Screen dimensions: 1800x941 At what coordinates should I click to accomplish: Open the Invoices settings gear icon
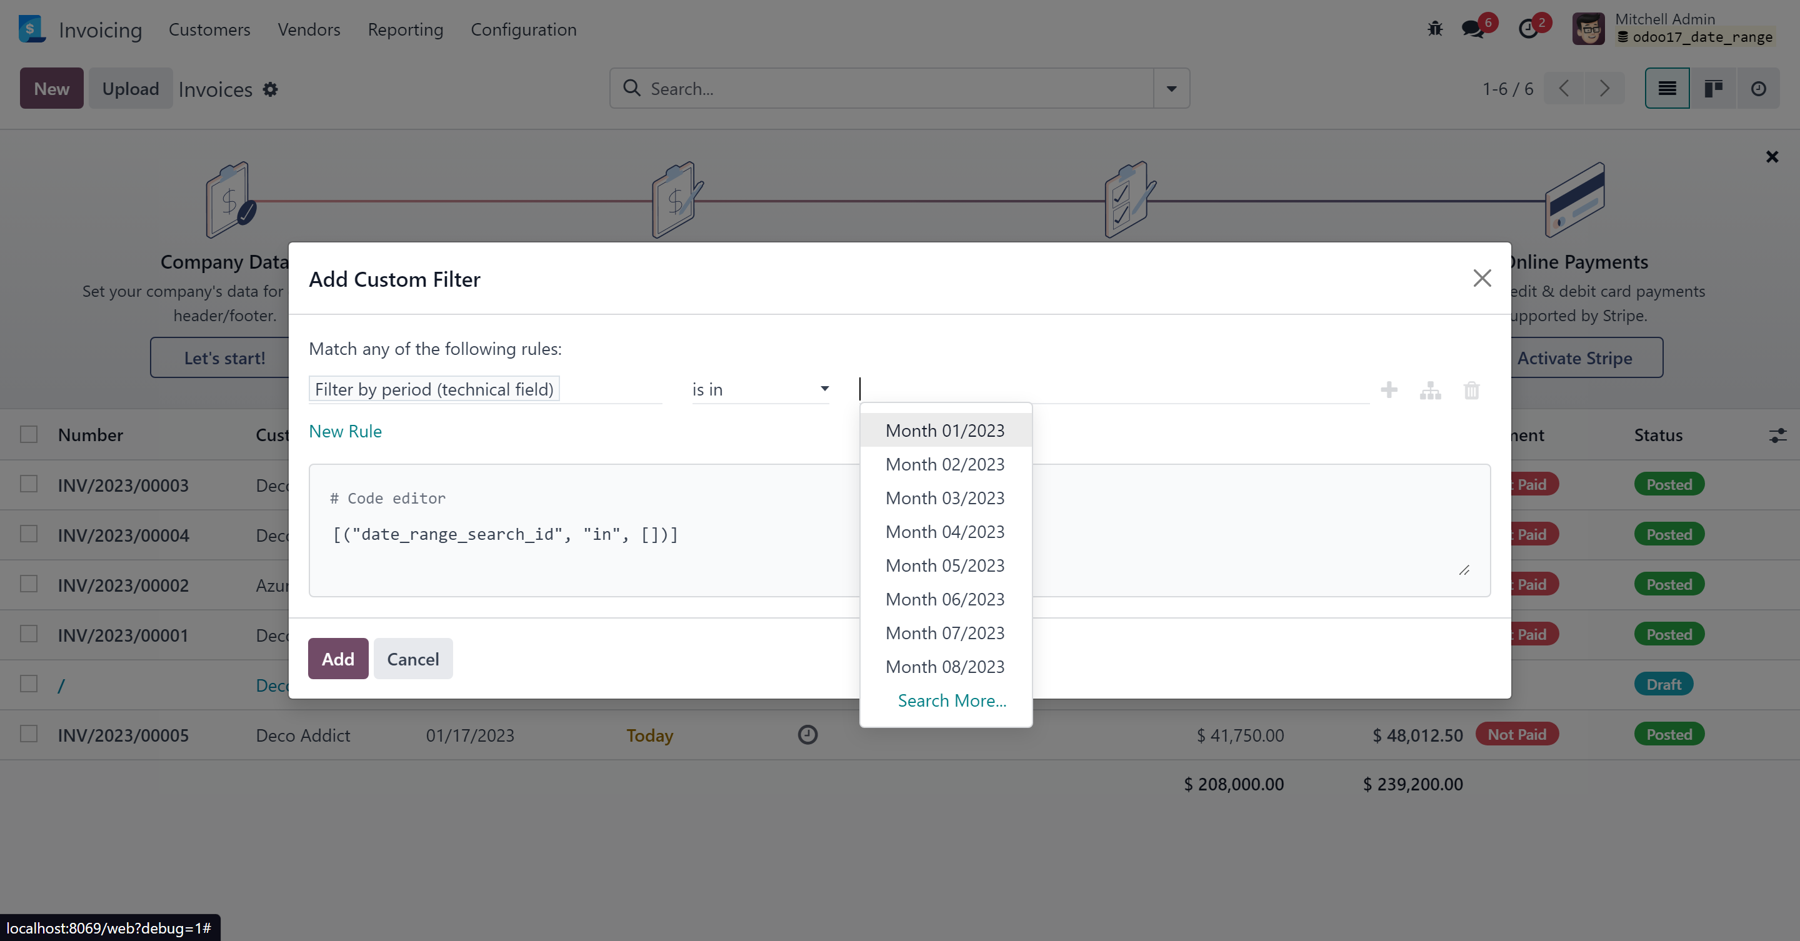pos(271,89)
